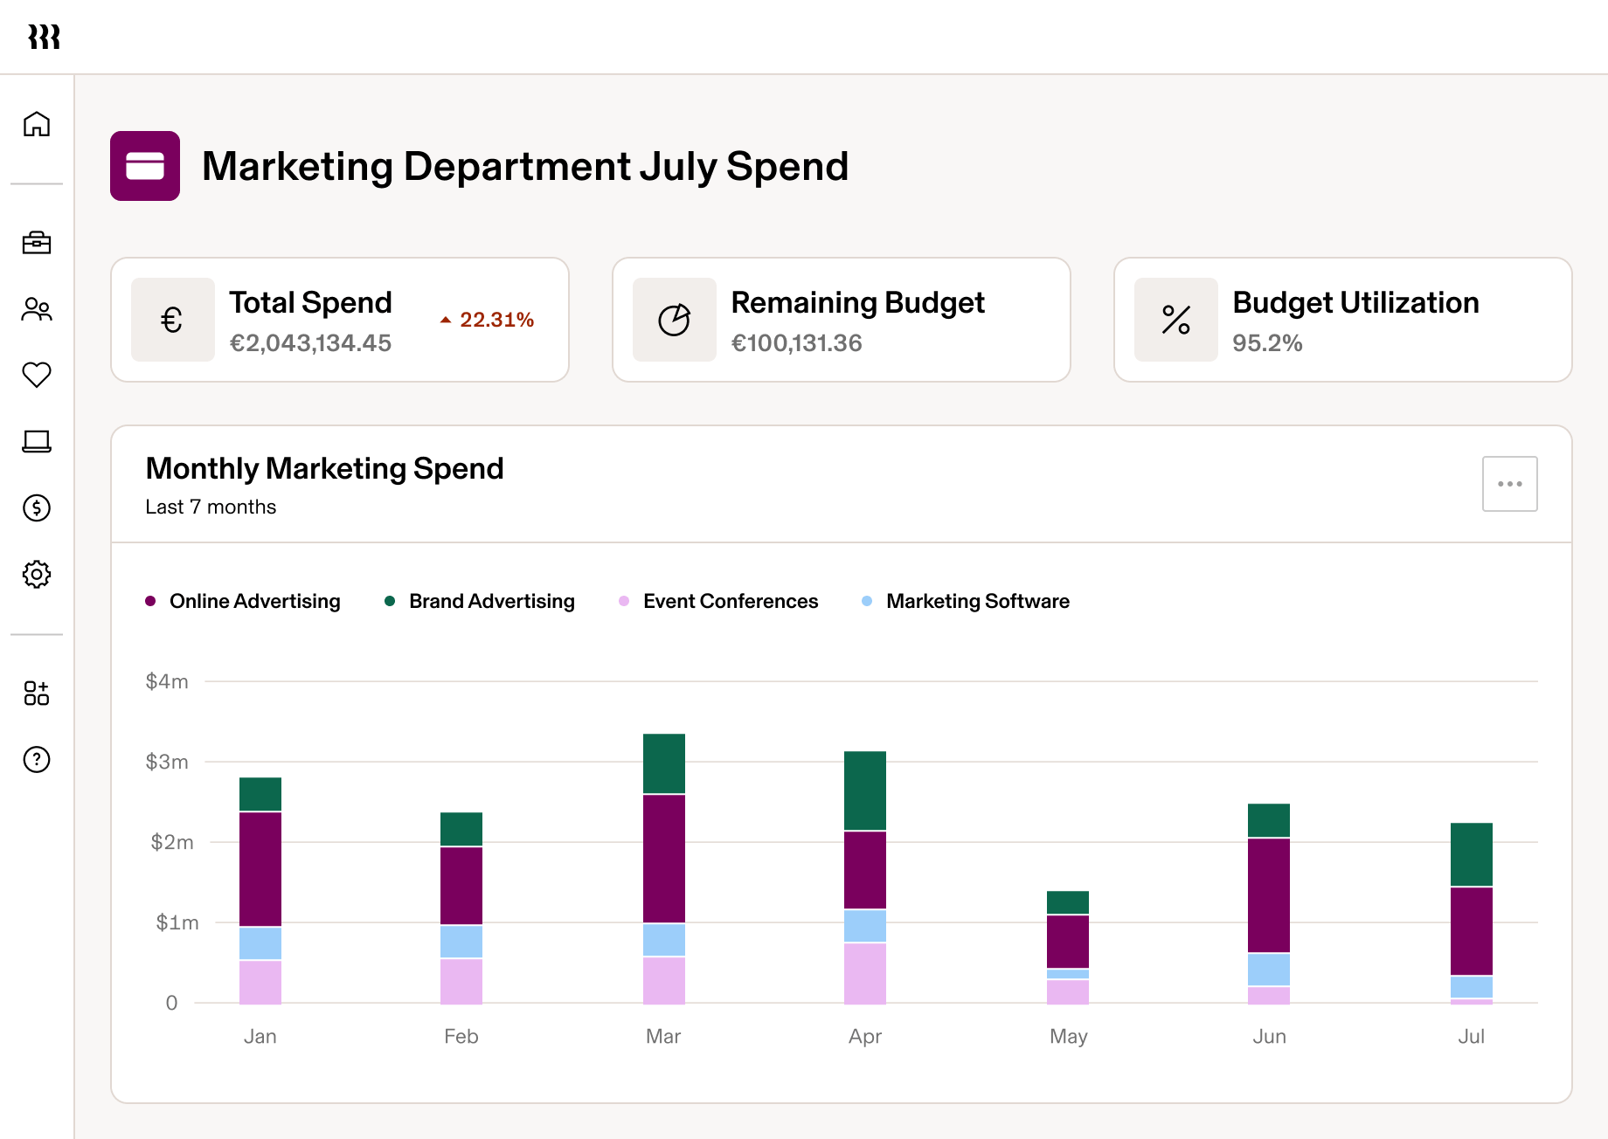Screen dimensions: 1608x1139
Task: Open the Home dashboard from the sidebar
Action: (x=36, y=125)
